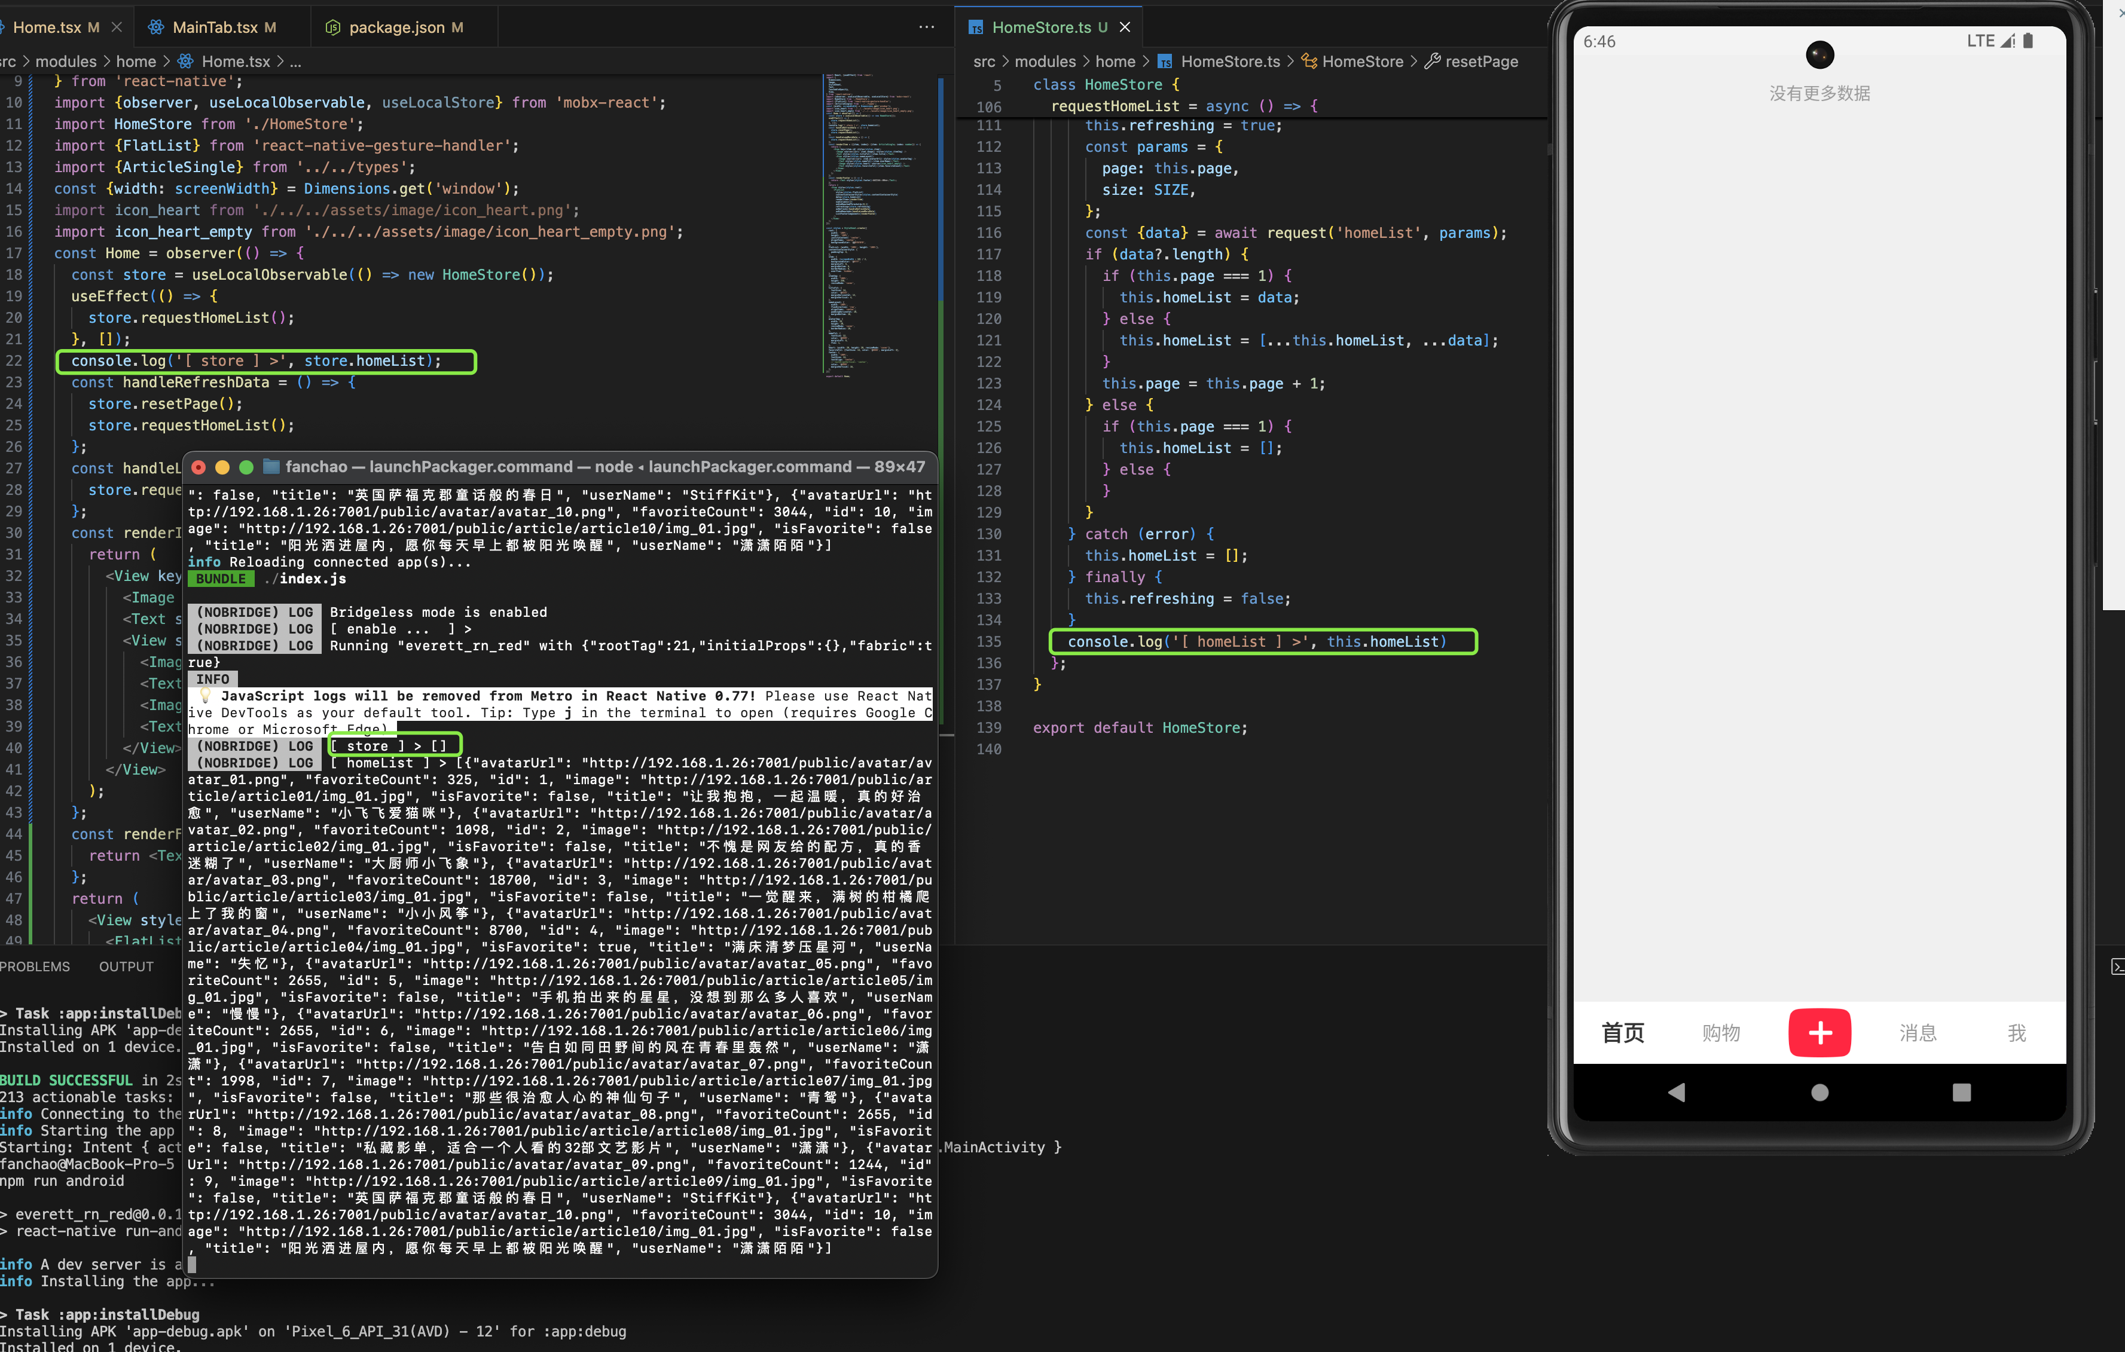Click 'export default HomeStore;' line

pyautogui.click(x=1140, y=727)
